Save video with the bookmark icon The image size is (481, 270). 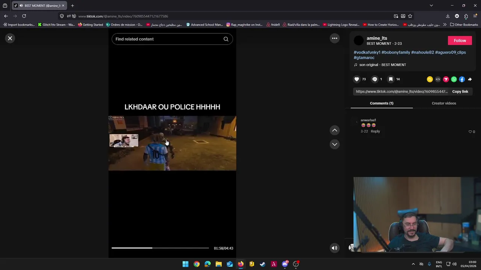pyautogui.click(x=391, y=79)
